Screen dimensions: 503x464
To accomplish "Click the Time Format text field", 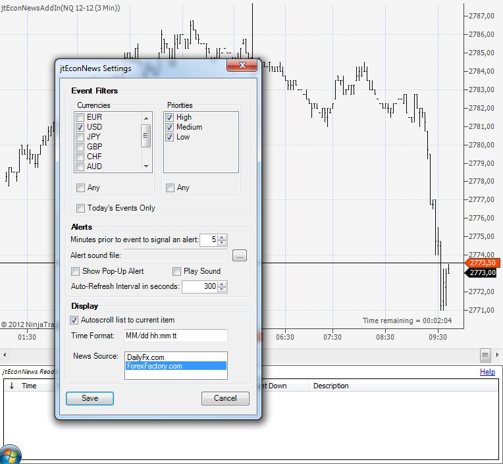I will point(176,336).
